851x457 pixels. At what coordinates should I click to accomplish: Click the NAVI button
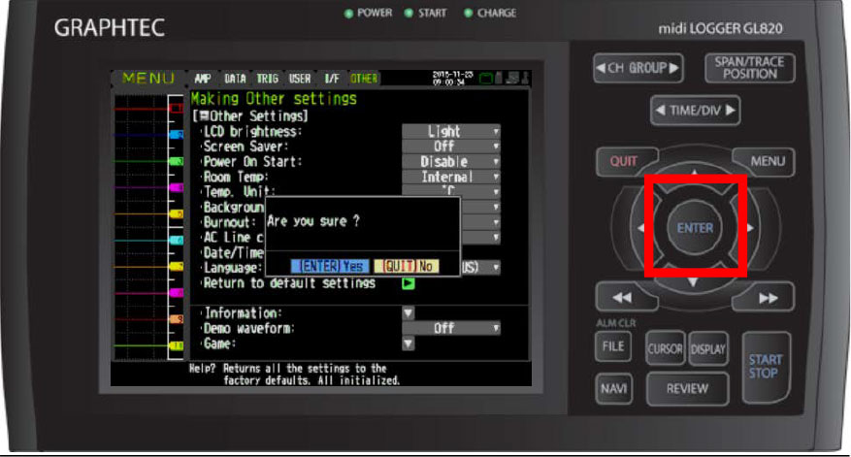(613, 389)
